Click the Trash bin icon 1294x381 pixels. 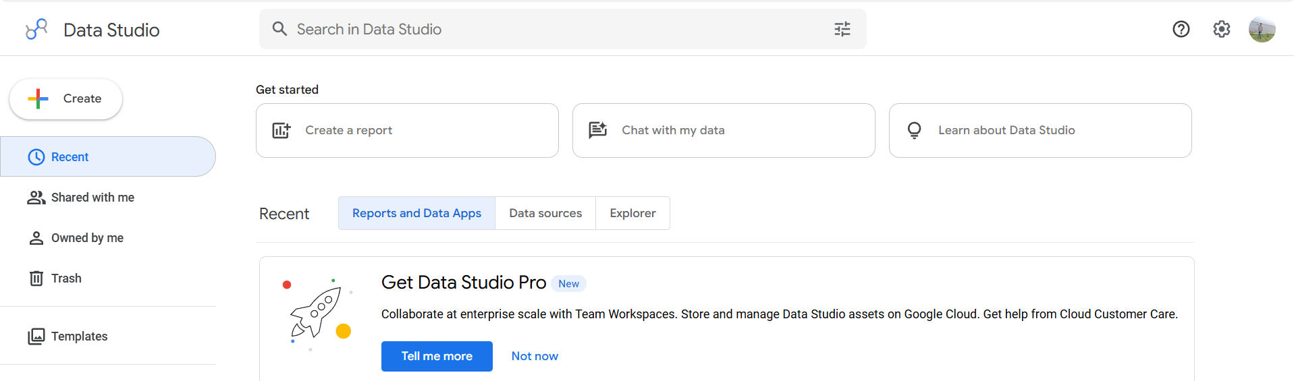pyautogui.click(x=36, y=279)
